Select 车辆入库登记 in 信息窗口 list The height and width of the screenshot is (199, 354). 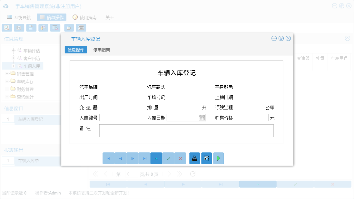point(30,119)
